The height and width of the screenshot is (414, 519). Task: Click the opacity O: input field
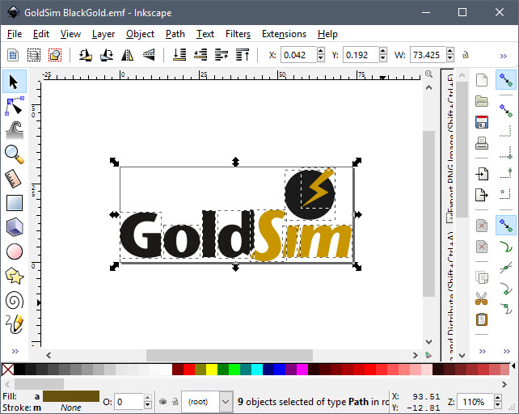[x=129, y=402]
